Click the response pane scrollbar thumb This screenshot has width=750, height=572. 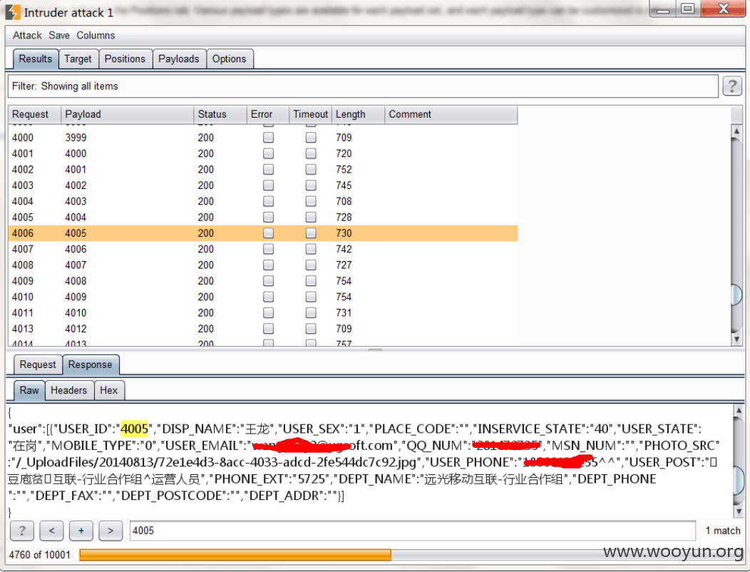coord(739,480)
